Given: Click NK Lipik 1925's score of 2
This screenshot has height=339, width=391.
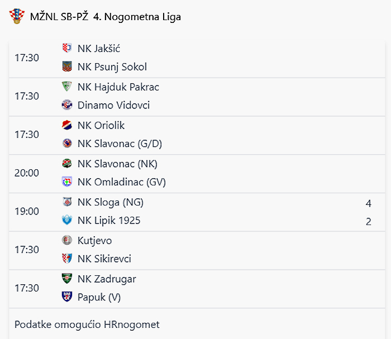Looking at the screenshot, I should [369, 222].
